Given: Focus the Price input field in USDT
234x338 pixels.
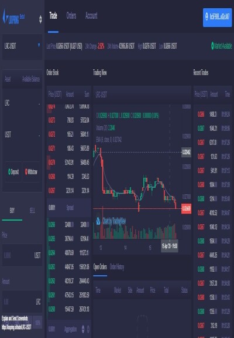Looking at the screenshot, I should point(22,255).
